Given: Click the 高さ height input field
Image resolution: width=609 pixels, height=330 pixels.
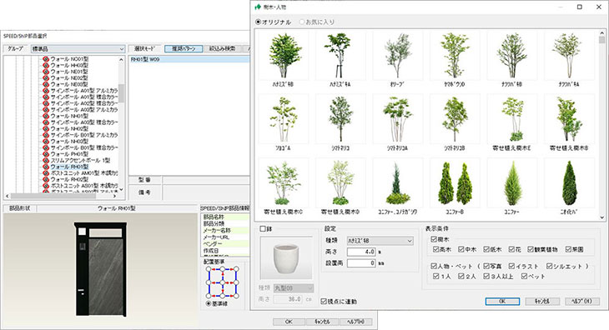Looking at the screenshot, I should [x=361, y=252].
